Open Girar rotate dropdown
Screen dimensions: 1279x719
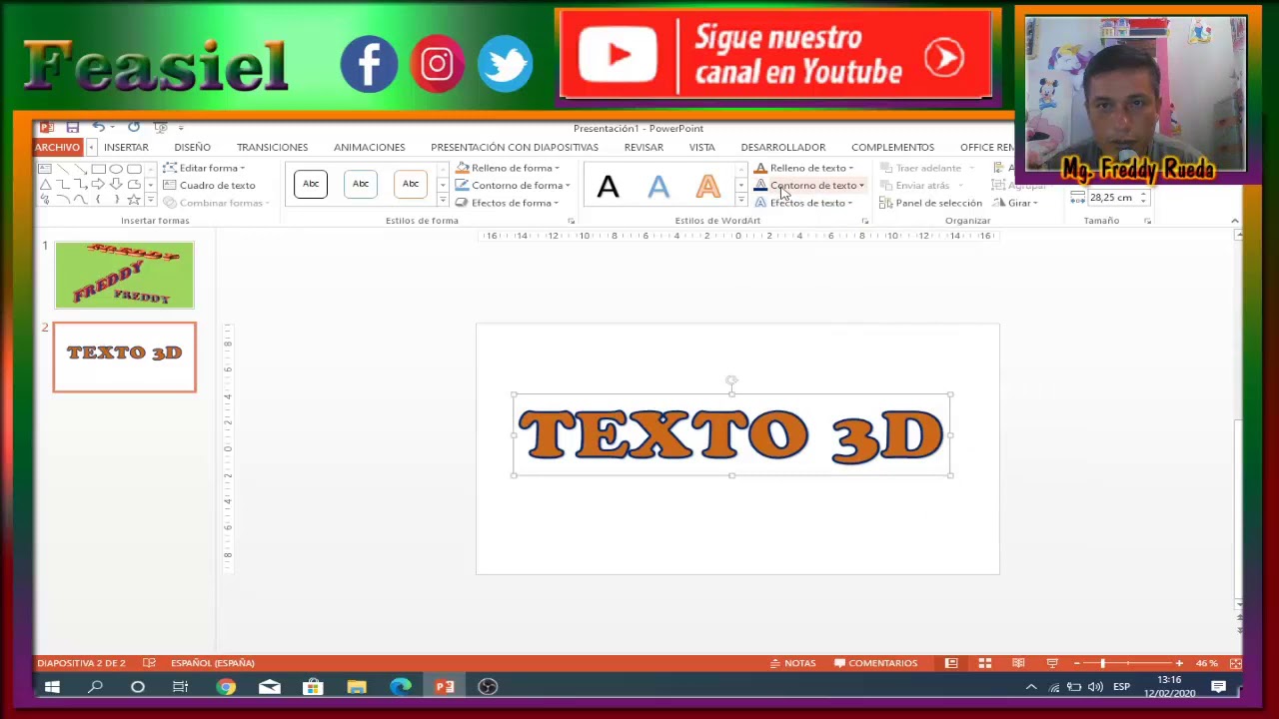click(x=1015, y=203)
